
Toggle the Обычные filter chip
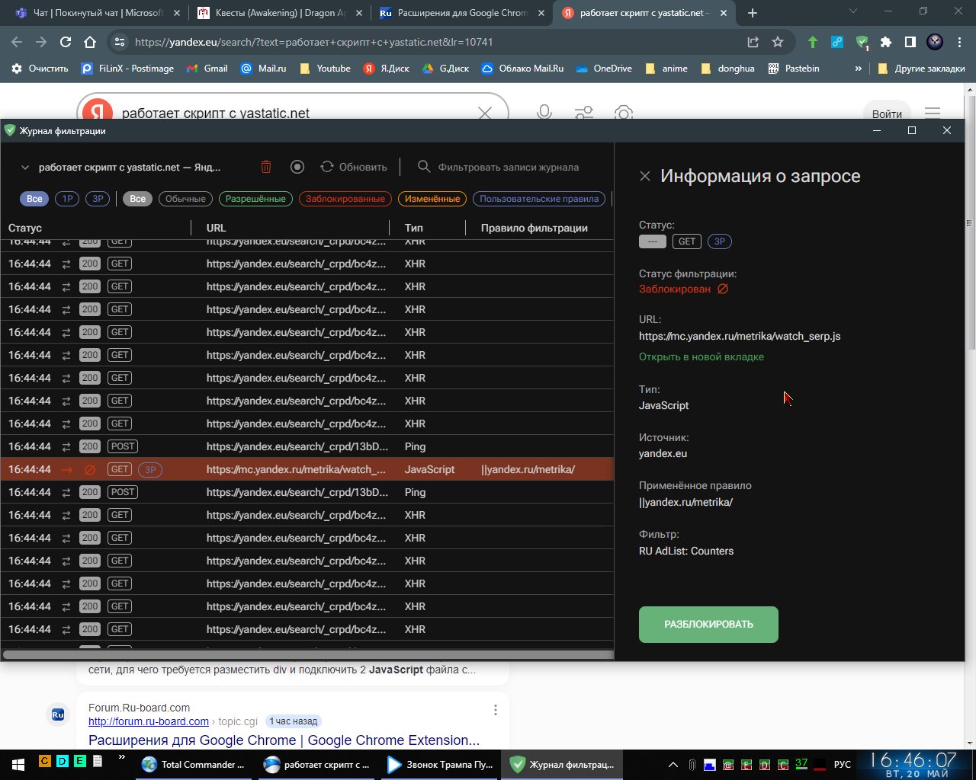coord(185,199)
